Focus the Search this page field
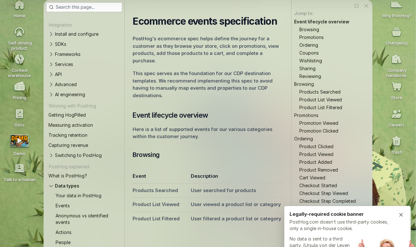Viewport: 416px width, 247px height. [x=84, y=7]
